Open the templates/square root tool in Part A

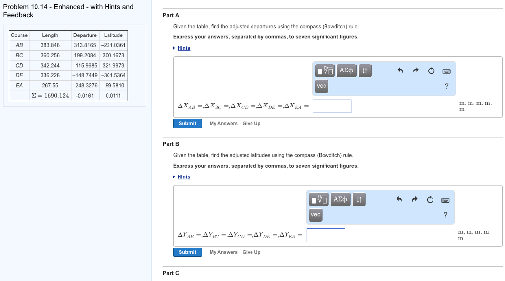325,70
